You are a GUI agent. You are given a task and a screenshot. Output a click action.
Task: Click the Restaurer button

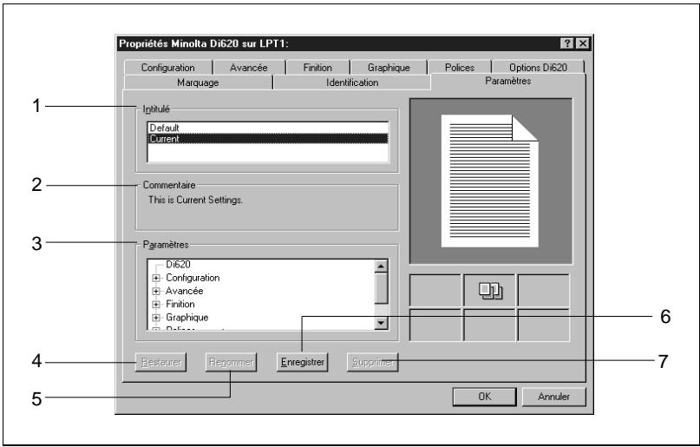point(161,362)
